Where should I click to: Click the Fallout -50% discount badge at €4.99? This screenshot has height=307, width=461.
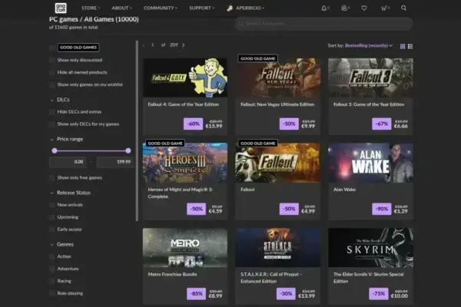[x=289, y=210]
